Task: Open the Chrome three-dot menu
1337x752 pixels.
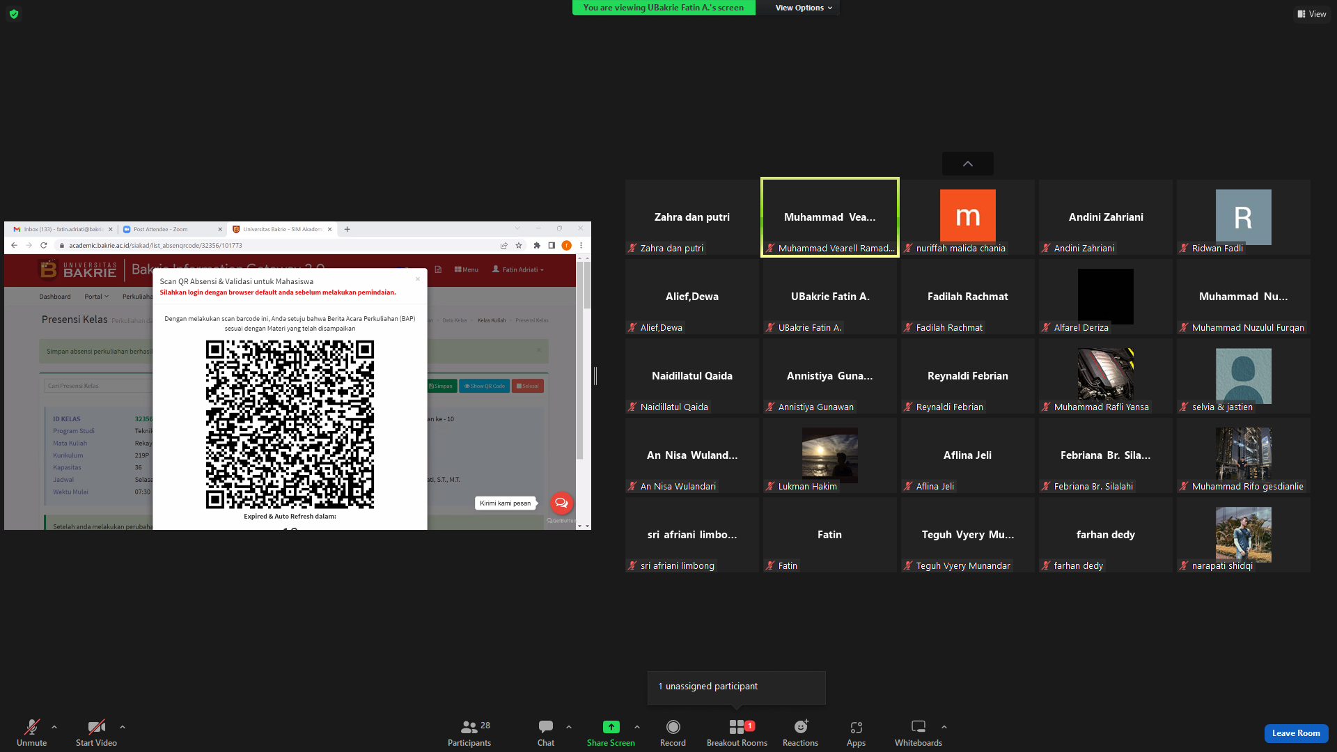Action: point(581,245)
